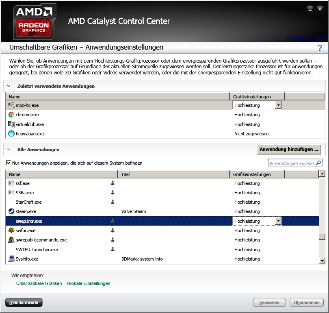Sort by Name column in 'Alle Anwendungen' list
Viewport: 329px width, 313px height.
(x=61, y=174)
